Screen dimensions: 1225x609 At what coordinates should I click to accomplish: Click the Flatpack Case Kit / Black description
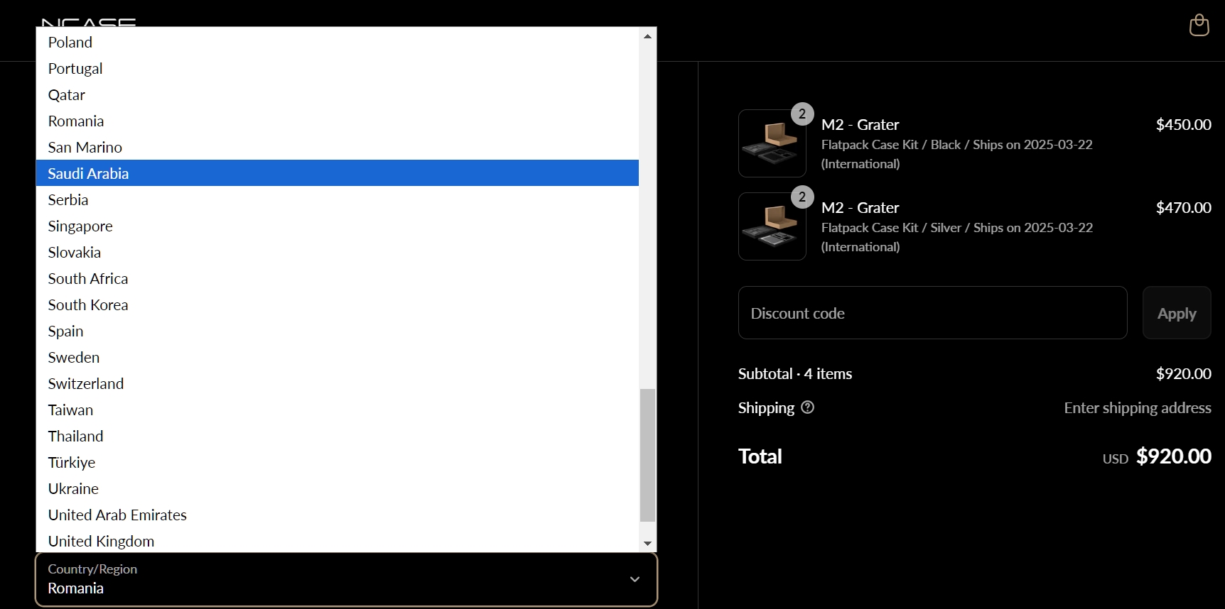[956, 154]
